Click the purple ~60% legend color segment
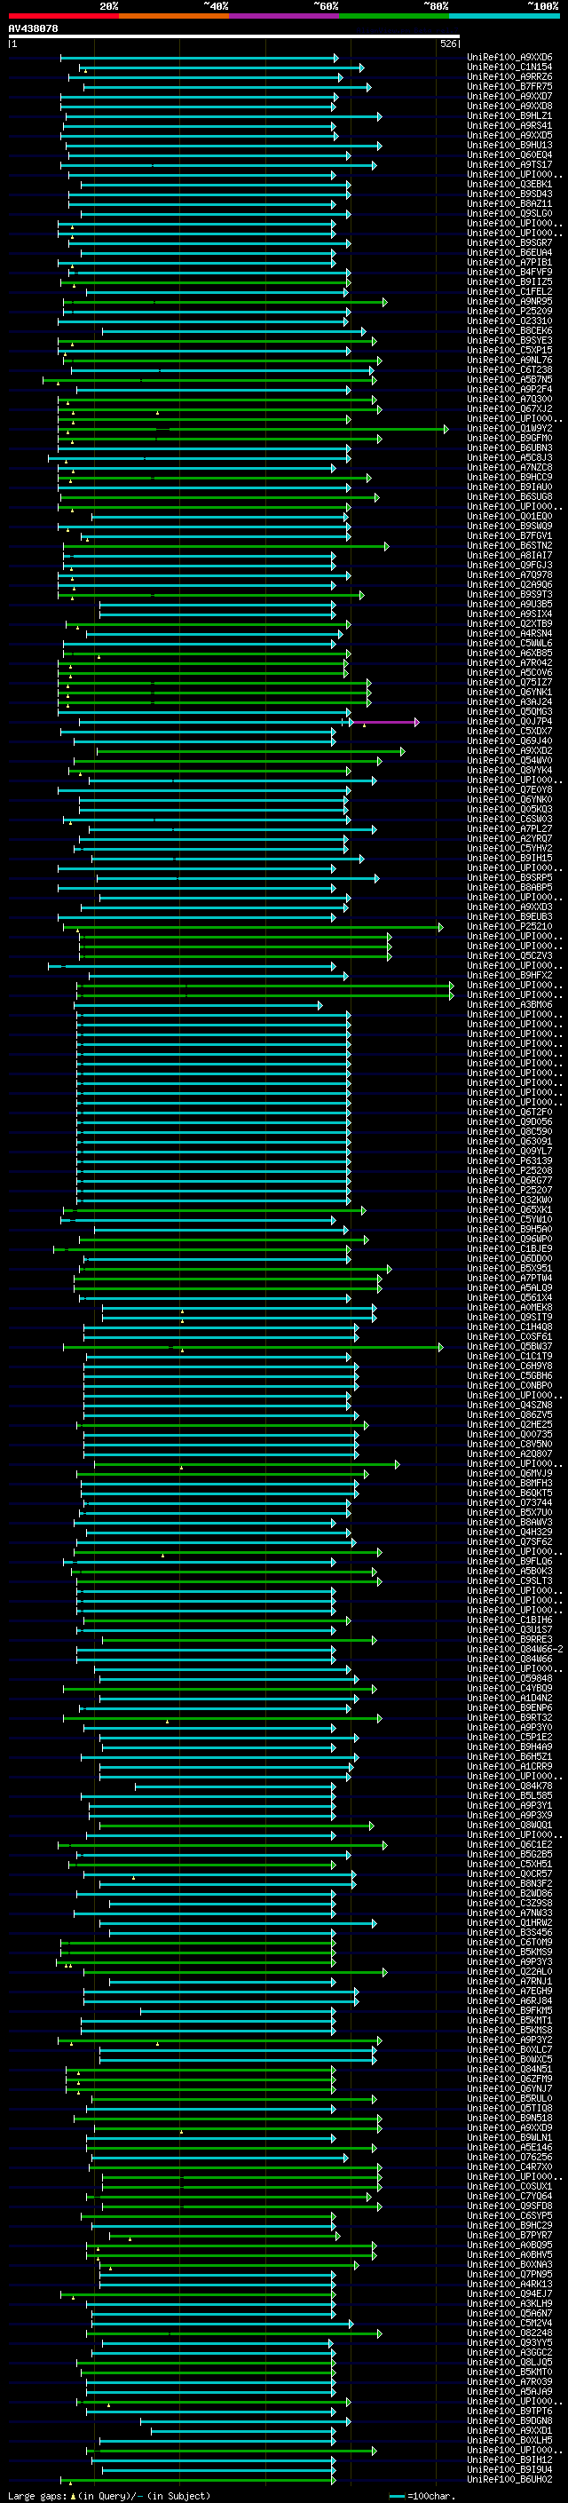The image size is (568, 2503). click(285, 16)
